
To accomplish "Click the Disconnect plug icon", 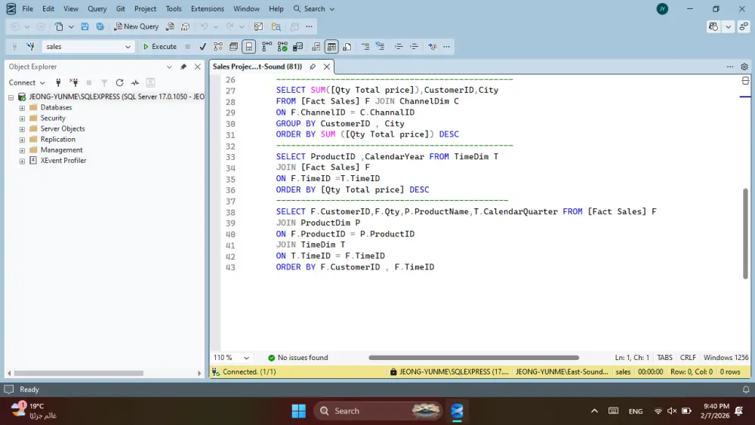I will point(74,83).
